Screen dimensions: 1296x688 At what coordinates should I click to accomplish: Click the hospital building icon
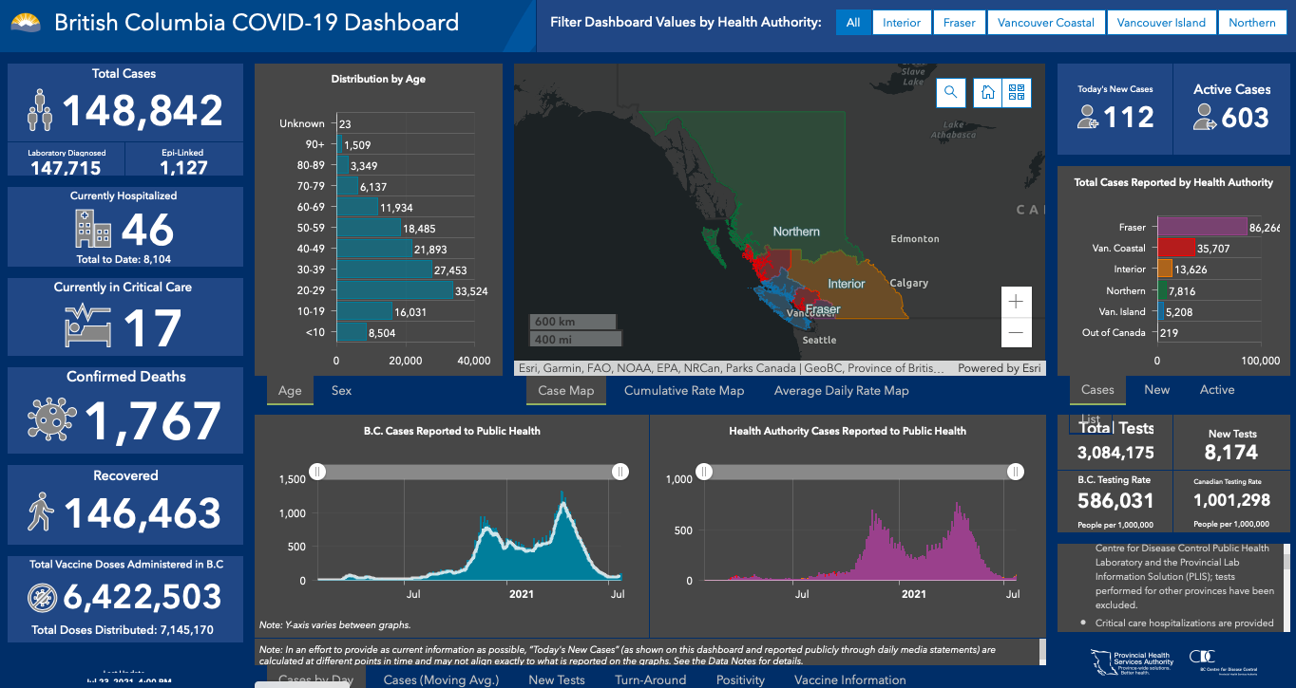click(92, 230)
